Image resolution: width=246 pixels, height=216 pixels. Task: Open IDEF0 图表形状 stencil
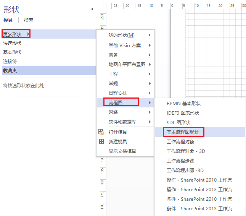point(200,113)
